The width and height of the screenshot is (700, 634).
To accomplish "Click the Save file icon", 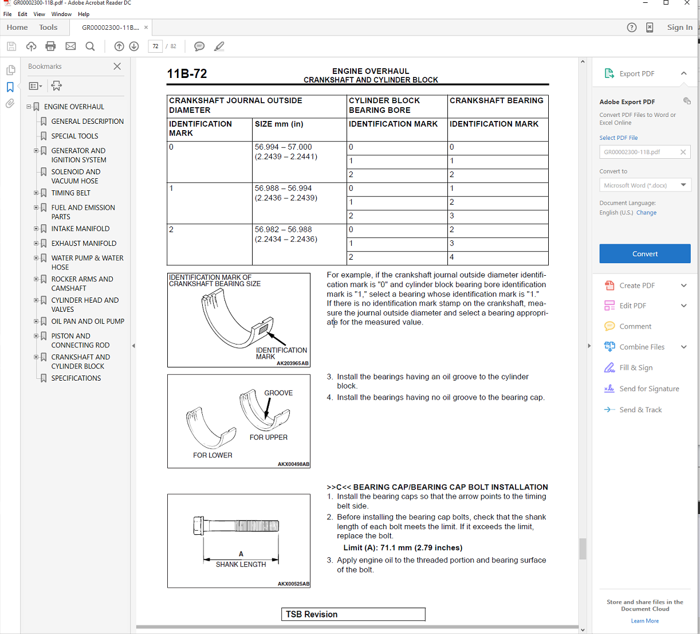I will click(11, 46).
